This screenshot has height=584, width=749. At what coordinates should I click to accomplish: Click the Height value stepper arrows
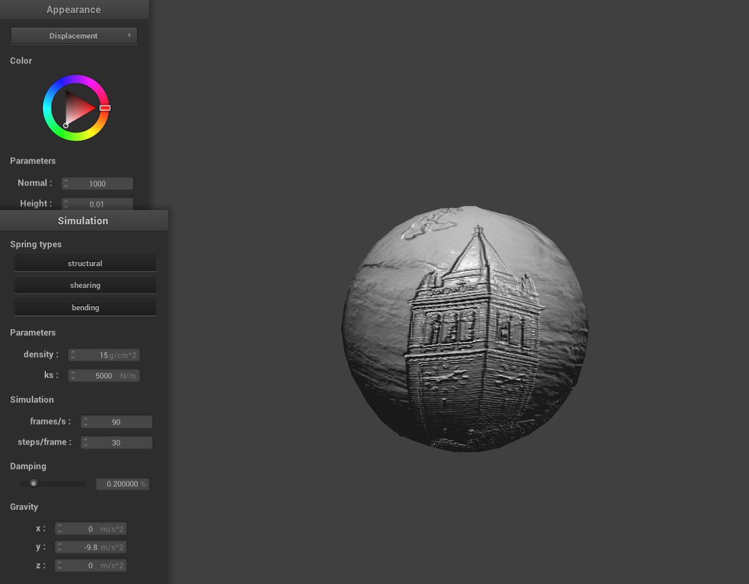coord(66,204)
